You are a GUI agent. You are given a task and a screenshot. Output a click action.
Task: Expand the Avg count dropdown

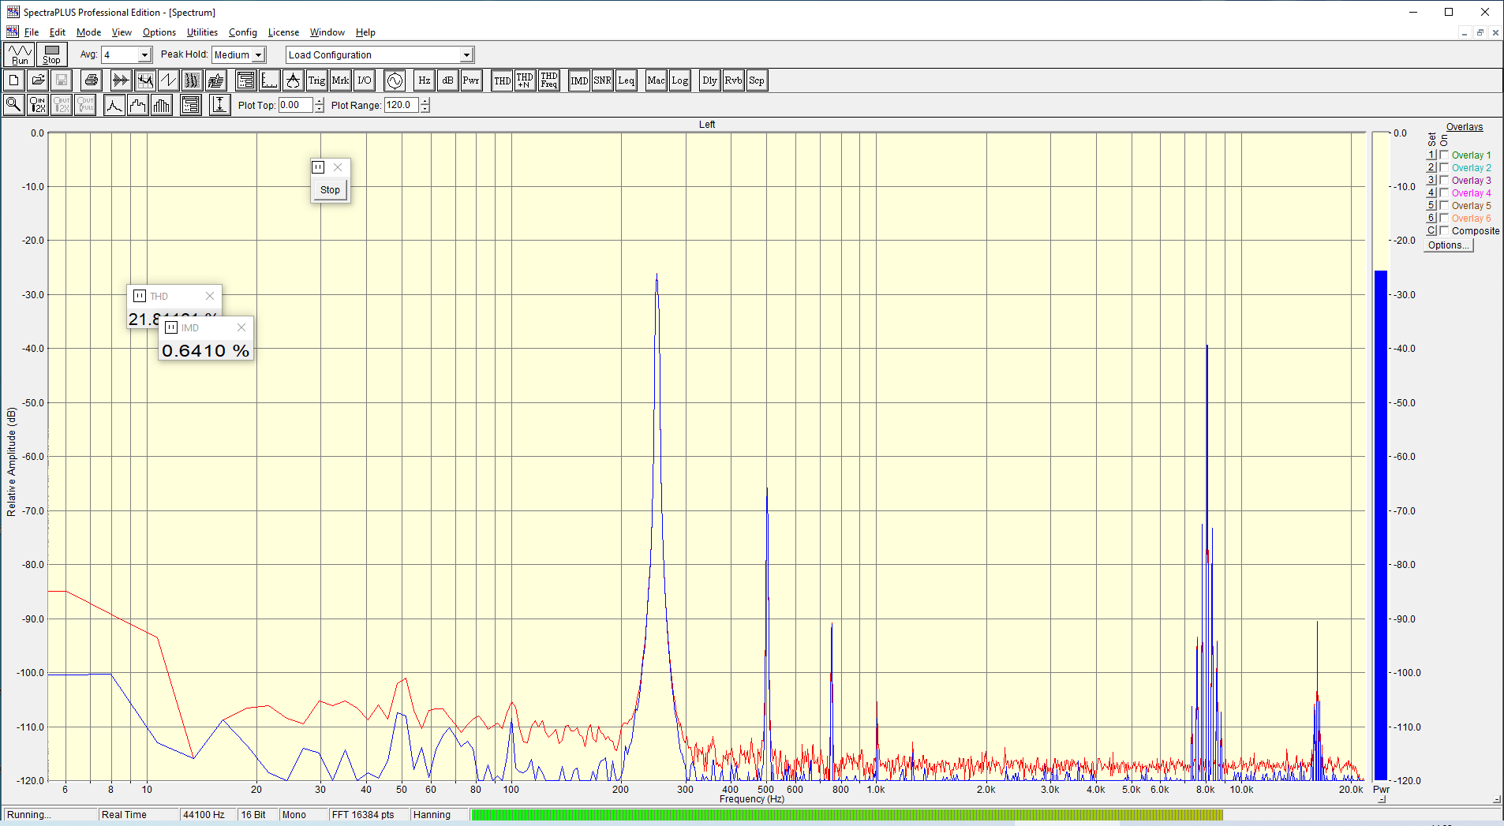pyautogui.click(x=144, y=55)
